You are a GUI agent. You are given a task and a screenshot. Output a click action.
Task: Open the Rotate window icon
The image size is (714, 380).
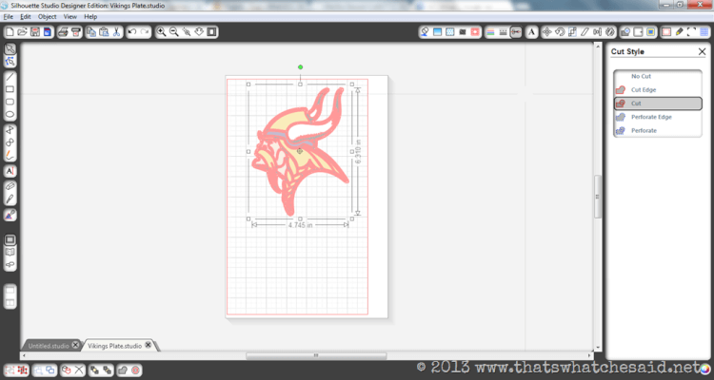tap(560, 31)
